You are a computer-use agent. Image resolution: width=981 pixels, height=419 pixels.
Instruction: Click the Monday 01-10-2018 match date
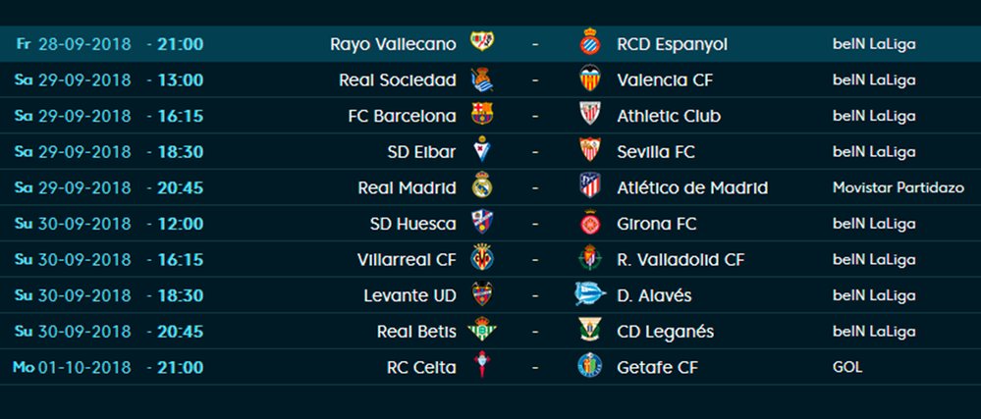pyautogui.click(x=84, y=367)
